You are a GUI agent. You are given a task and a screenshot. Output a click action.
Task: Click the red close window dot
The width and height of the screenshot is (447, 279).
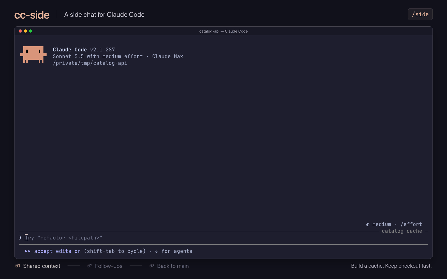point(20,31)
